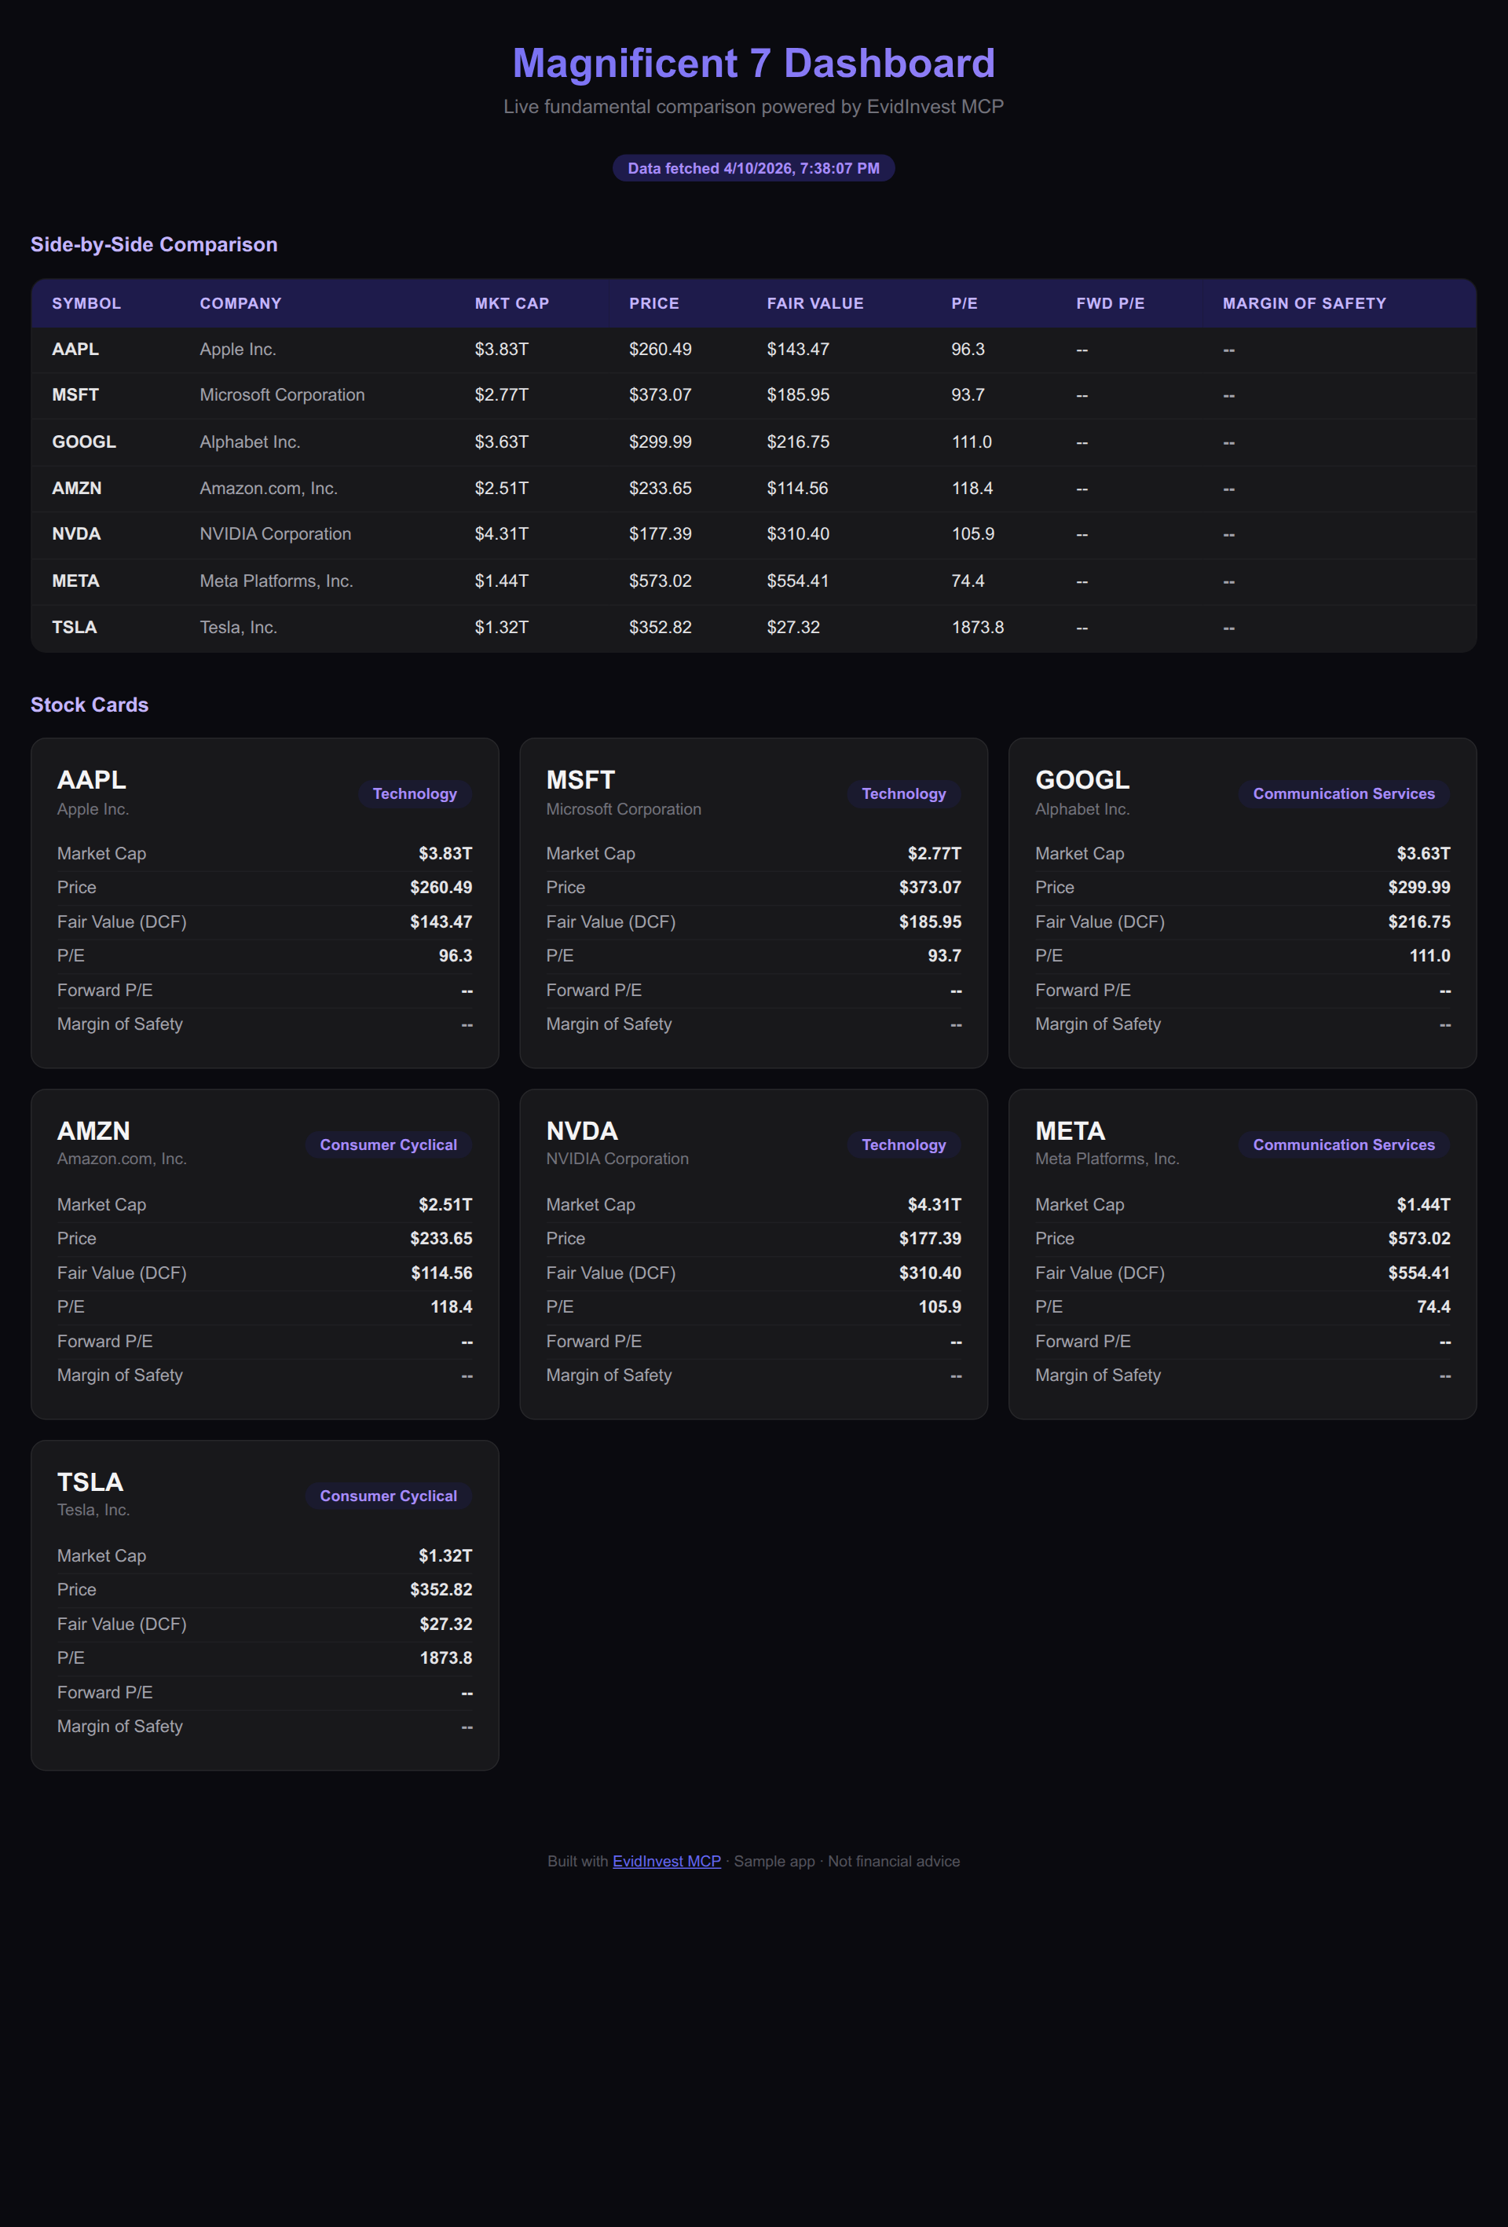Click the MARGIN OF SAFETY column header
Viewport: 1508px width, 2227px height.
pyautogui.click(x=1303, y=304)
